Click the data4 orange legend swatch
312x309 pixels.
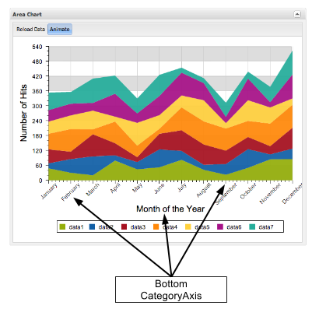156,227
